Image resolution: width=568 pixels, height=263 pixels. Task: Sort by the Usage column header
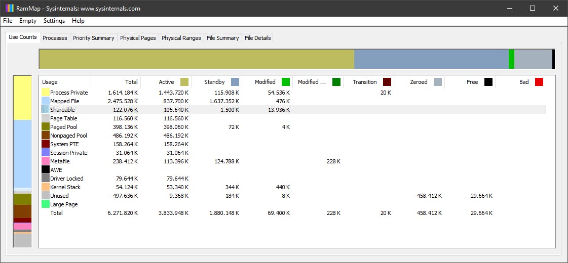tap(64, 82)
